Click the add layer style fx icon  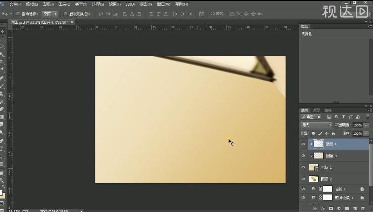(323, 208)
